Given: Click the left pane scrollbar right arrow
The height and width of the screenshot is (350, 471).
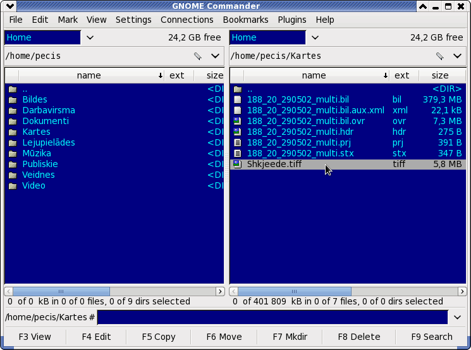Looking at the screenshot, I should (220, 291).
